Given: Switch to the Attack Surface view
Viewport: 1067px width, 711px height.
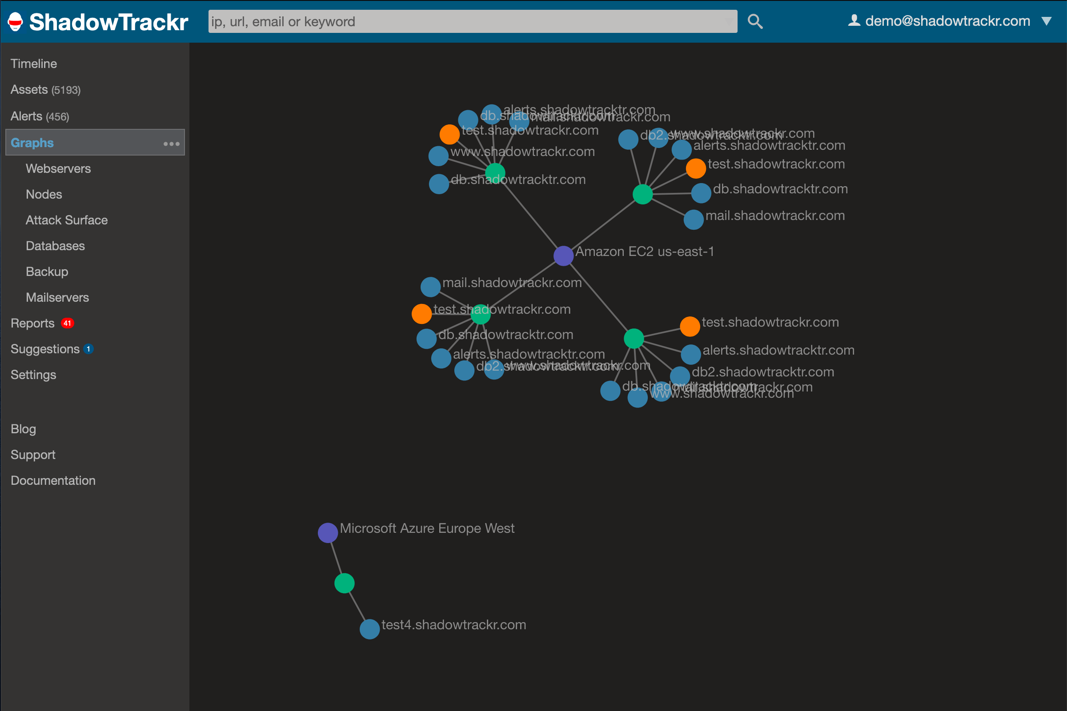Looking at the screenshot, I should [66, 220].
